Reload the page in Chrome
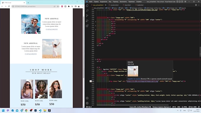The height and width of the screenshot is (113, 201). click(x=9, y=6)
